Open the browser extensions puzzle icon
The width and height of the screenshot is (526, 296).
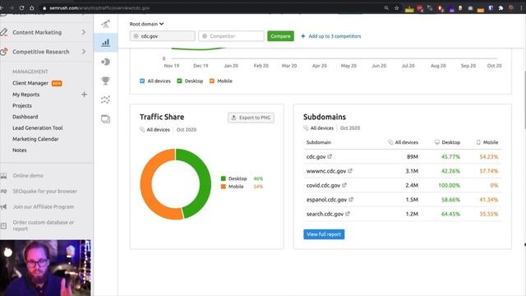pyautogui.click(x=501, y=7)
